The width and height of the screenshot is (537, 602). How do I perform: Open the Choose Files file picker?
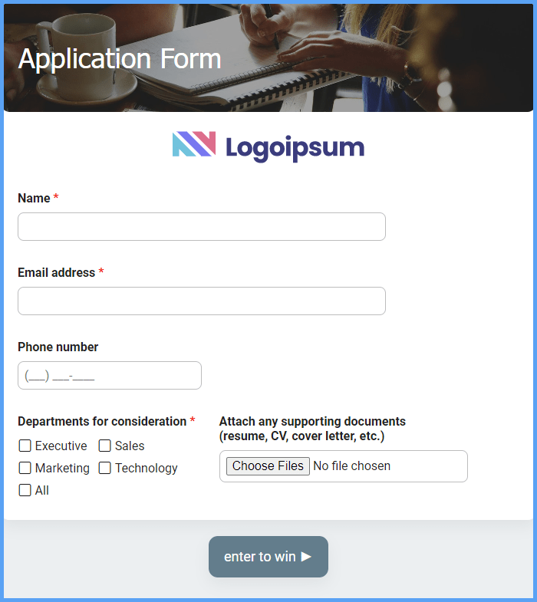coord(268,466)
